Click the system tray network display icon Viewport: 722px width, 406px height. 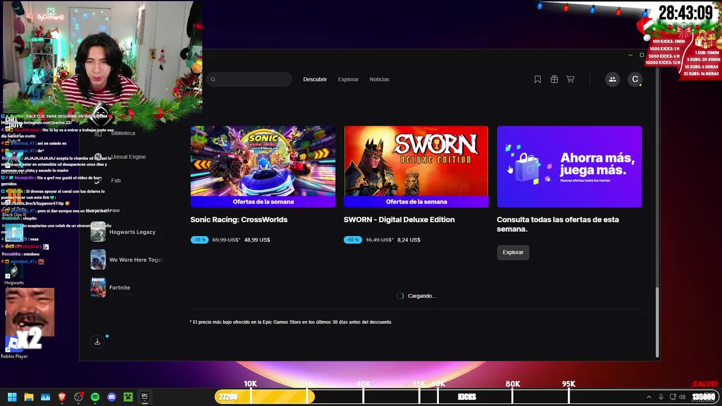pyautogui.click(x=672, y=397)
